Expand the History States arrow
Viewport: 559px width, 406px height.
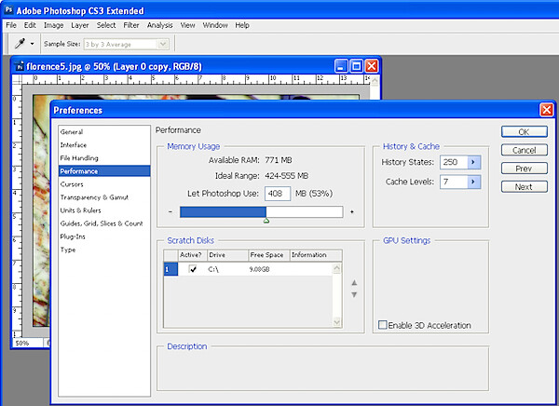(473, 162)
